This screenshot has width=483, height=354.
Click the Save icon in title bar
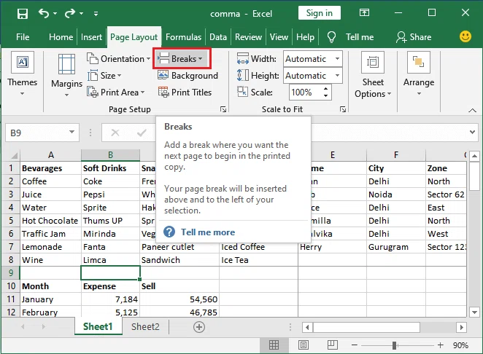[x=23, y=14]
